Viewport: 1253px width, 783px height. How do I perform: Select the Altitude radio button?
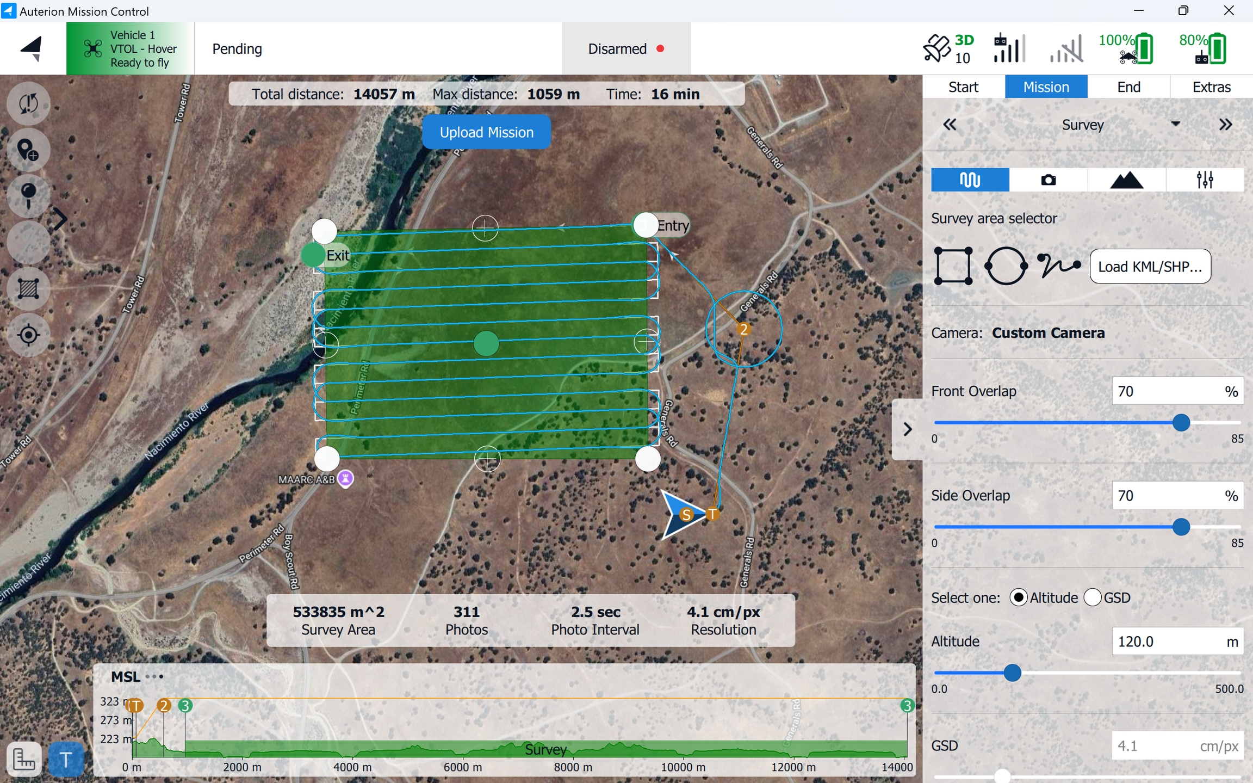tap(1018, 597)
